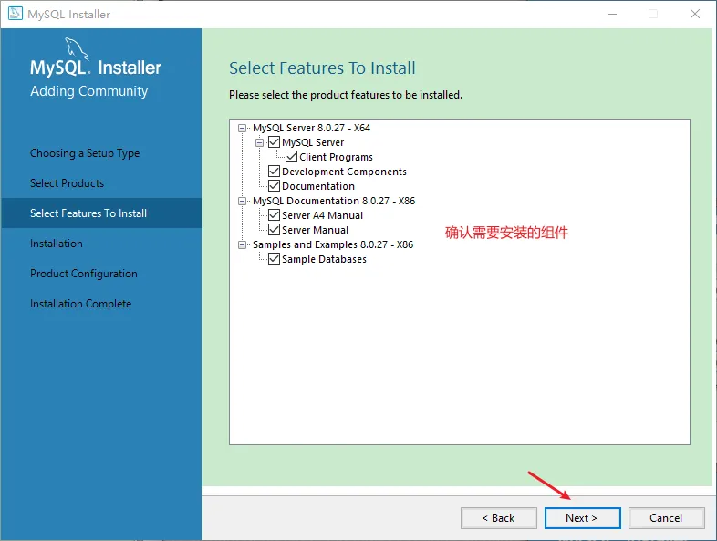Disable the Sample Databases checkbox
Viewport: 717px width, 541px height.
[275, 259]
